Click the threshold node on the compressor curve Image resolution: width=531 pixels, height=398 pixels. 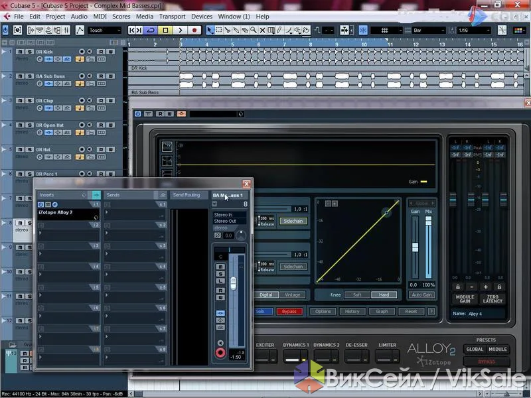point(386,212)
